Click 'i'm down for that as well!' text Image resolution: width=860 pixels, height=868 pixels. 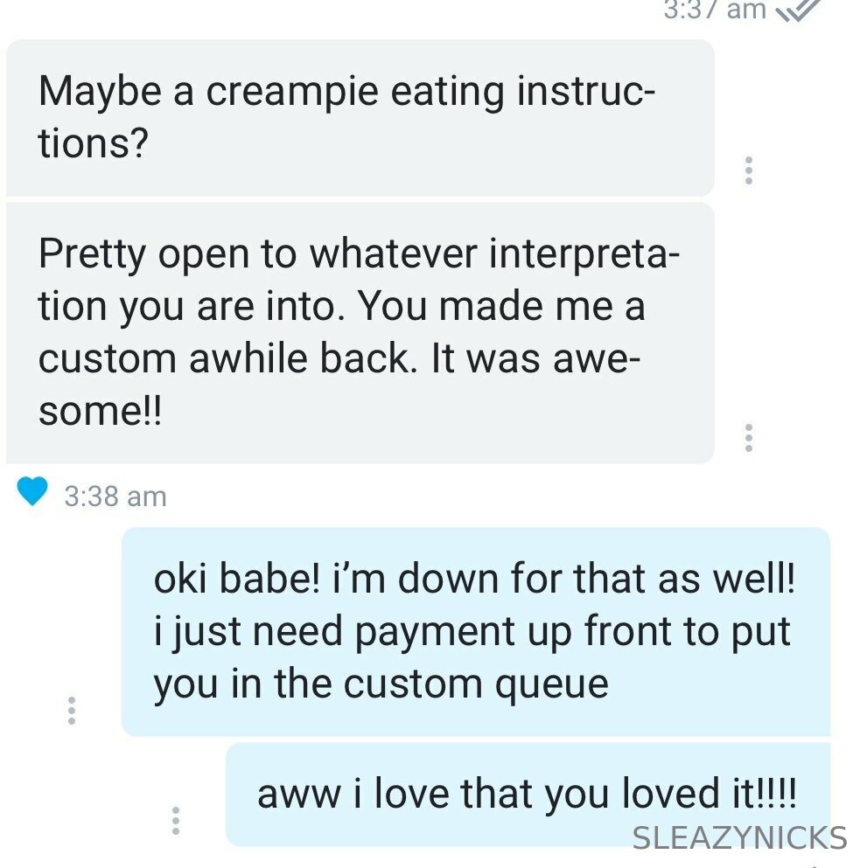(x=563, y=579)
